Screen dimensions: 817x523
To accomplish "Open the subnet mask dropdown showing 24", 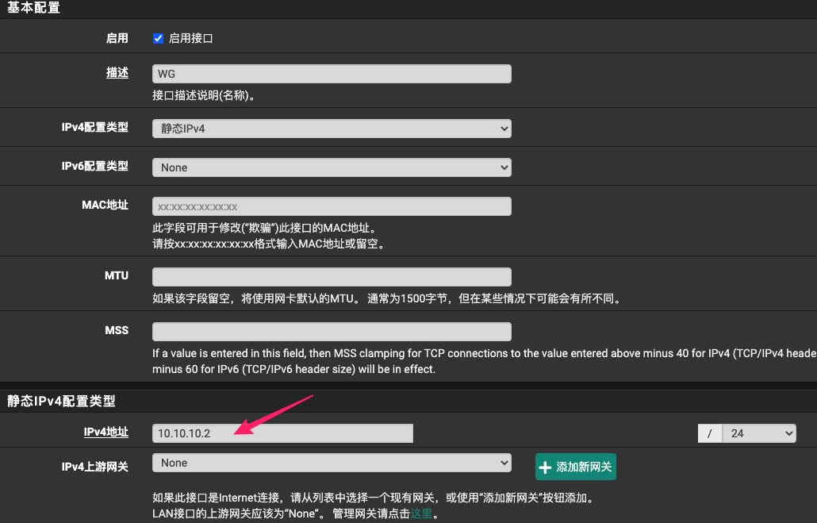I will pyautogui.click(x=758, y=433).
